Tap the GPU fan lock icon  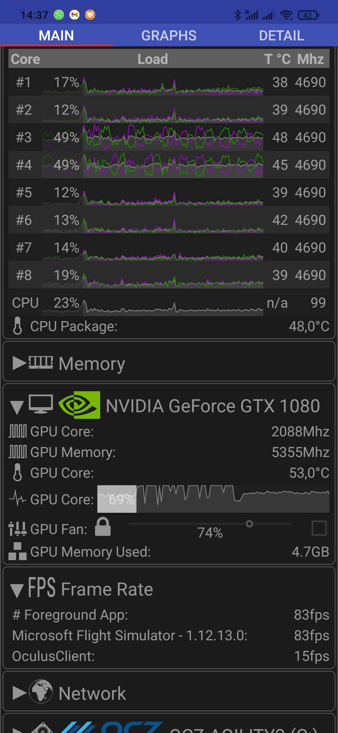103,527
